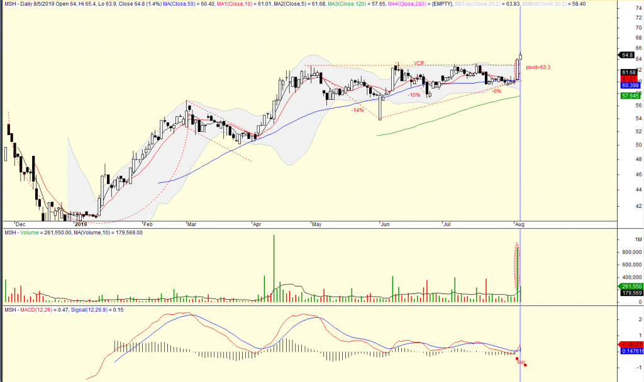Click the "pivot=63.3" annotation label
Screen dimensions: 644x382
click(x=539, y=66)
